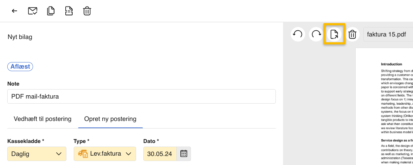
Task: Open the PDF file in external view
Action: click(334, 34)
